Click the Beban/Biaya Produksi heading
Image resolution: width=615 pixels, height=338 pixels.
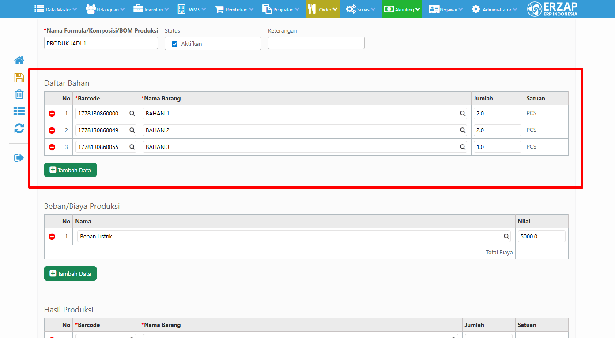coord(82,206)
